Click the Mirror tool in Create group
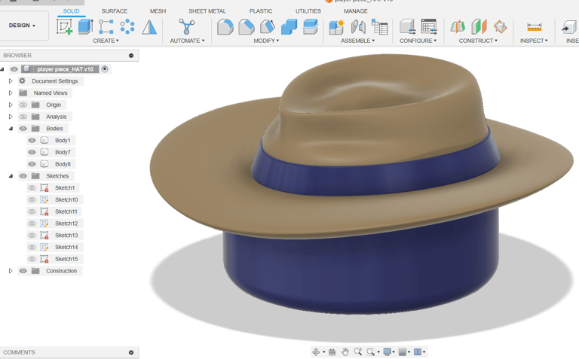The image size is (579, 359). (x=149, y=27)
